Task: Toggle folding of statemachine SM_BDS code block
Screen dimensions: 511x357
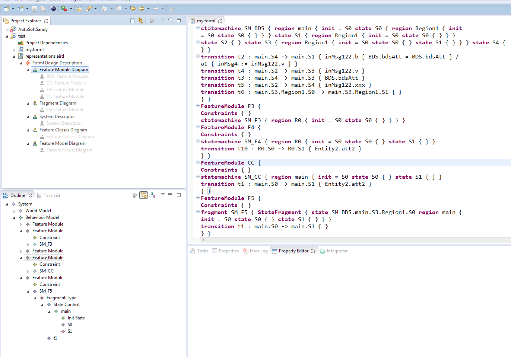Action: [x=198, y=28]
